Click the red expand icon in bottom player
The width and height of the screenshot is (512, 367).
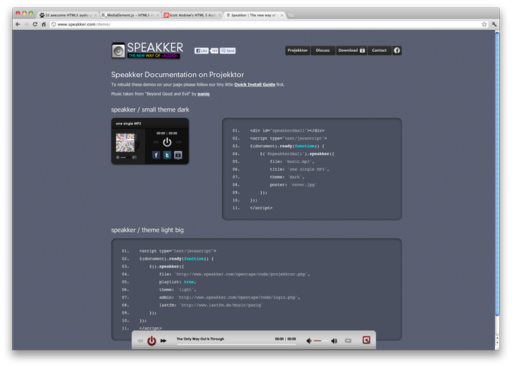(366, 340)
